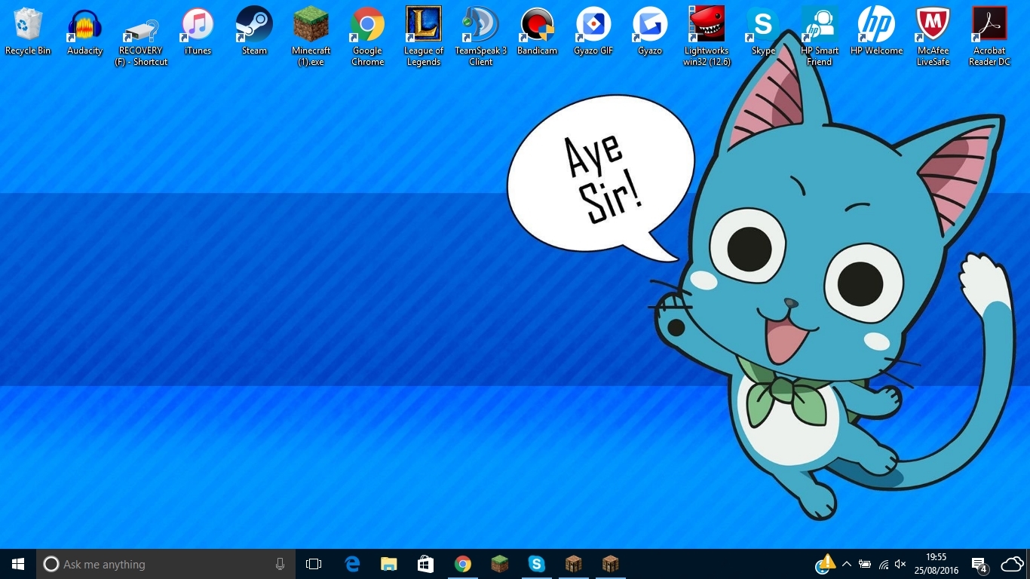Open the Lightworks win32 (12.6) shortcut

click(x=707, y=38)
